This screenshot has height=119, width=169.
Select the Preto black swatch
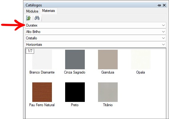tap(75, 92)
